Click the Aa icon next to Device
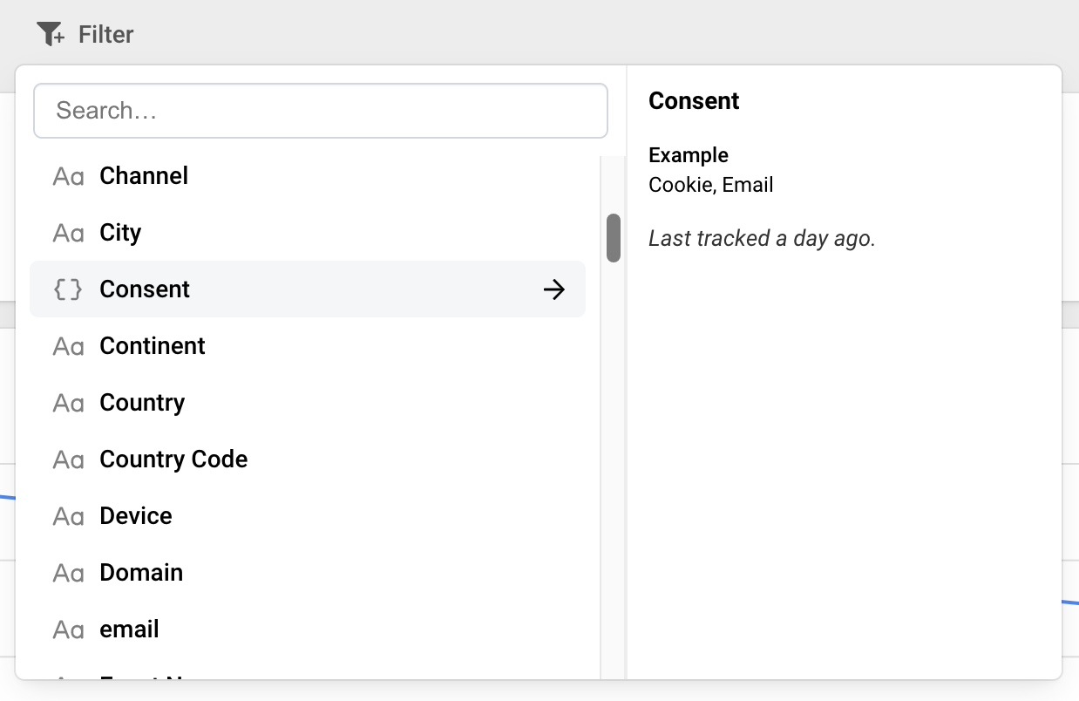The image size is (1079, 701). (x=68, y=517)
